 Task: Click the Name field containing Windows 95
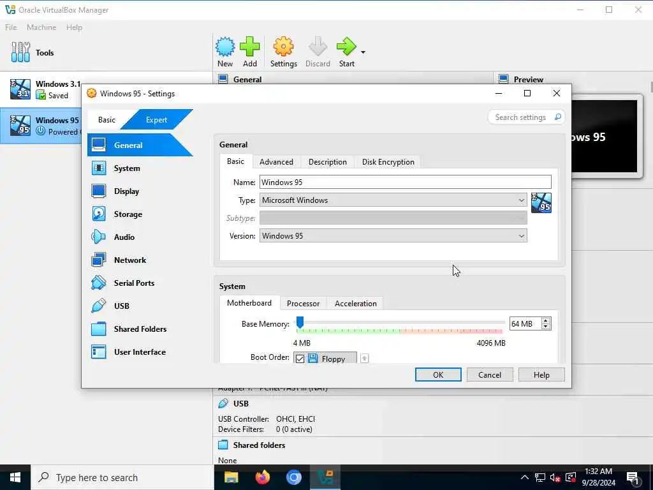405,182
